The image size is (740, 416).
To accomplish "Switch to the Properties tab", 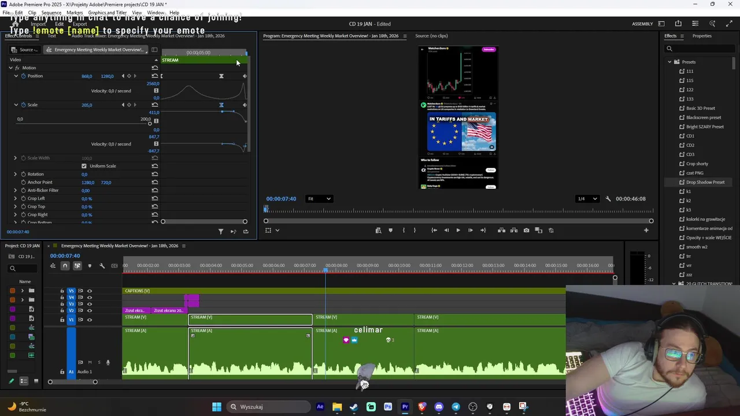I will tap(702, 36).
